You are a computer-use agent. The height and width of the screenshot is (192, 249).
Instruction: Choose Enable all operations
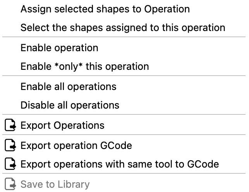pos(68,86)
